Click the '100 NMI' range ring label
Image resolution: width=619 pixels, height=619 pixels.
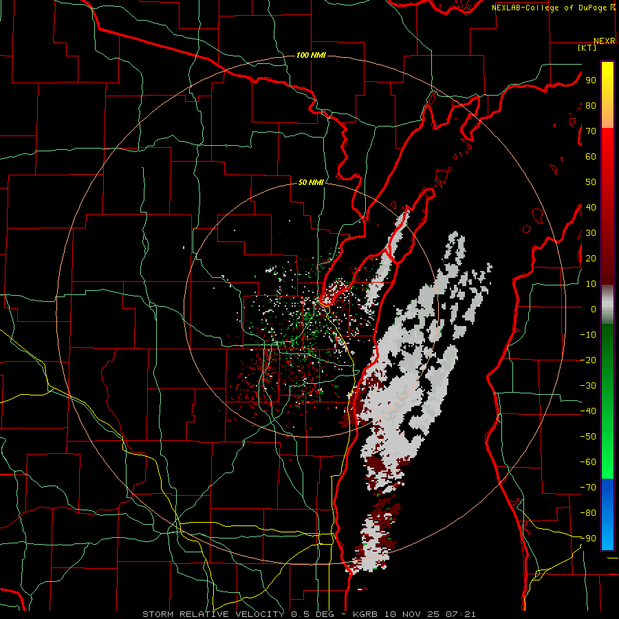click(311, 55)
